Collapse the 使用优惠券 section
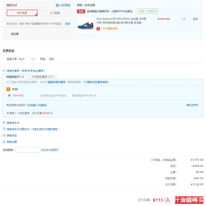The image size is (206, 206). pyautogui.click(x=4, y=71)
